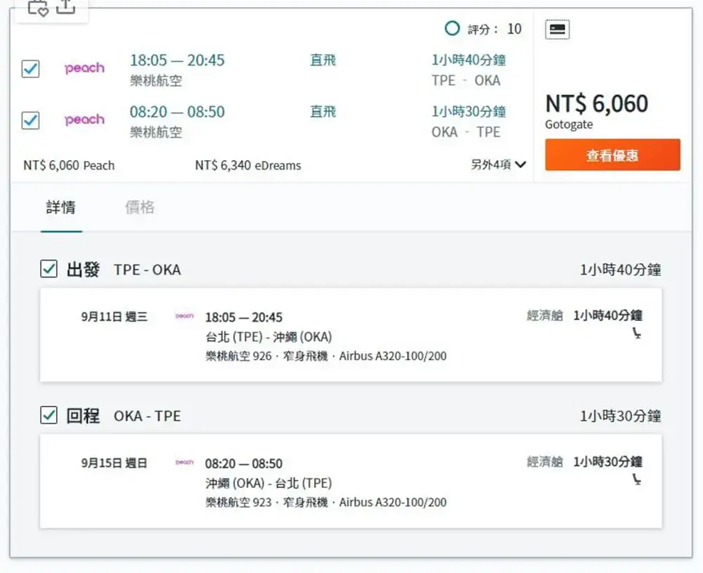Click Peach logo on 18:05 flight row

point(84,68)
